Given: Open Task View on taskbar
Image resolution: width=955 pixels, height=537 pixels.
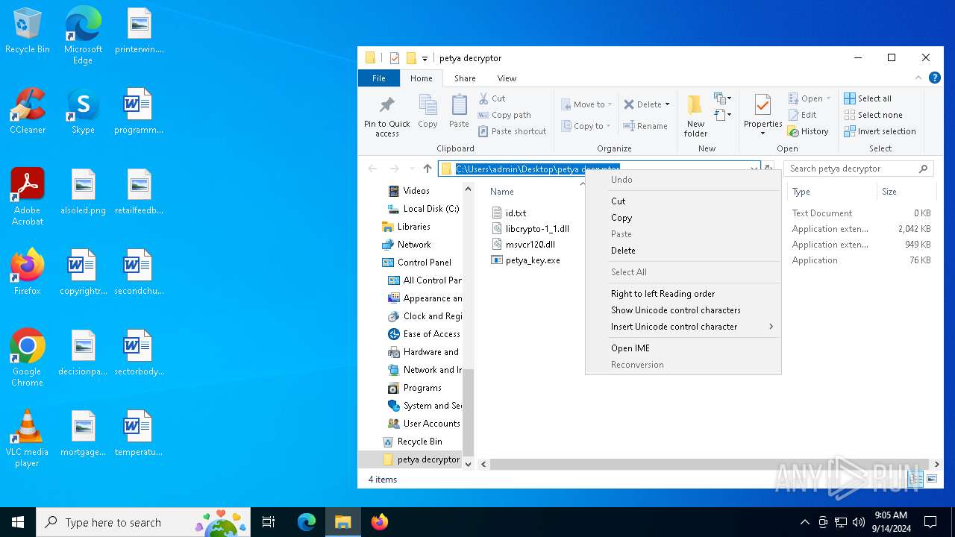Looking at the screenshot, I should coord(269,522).
